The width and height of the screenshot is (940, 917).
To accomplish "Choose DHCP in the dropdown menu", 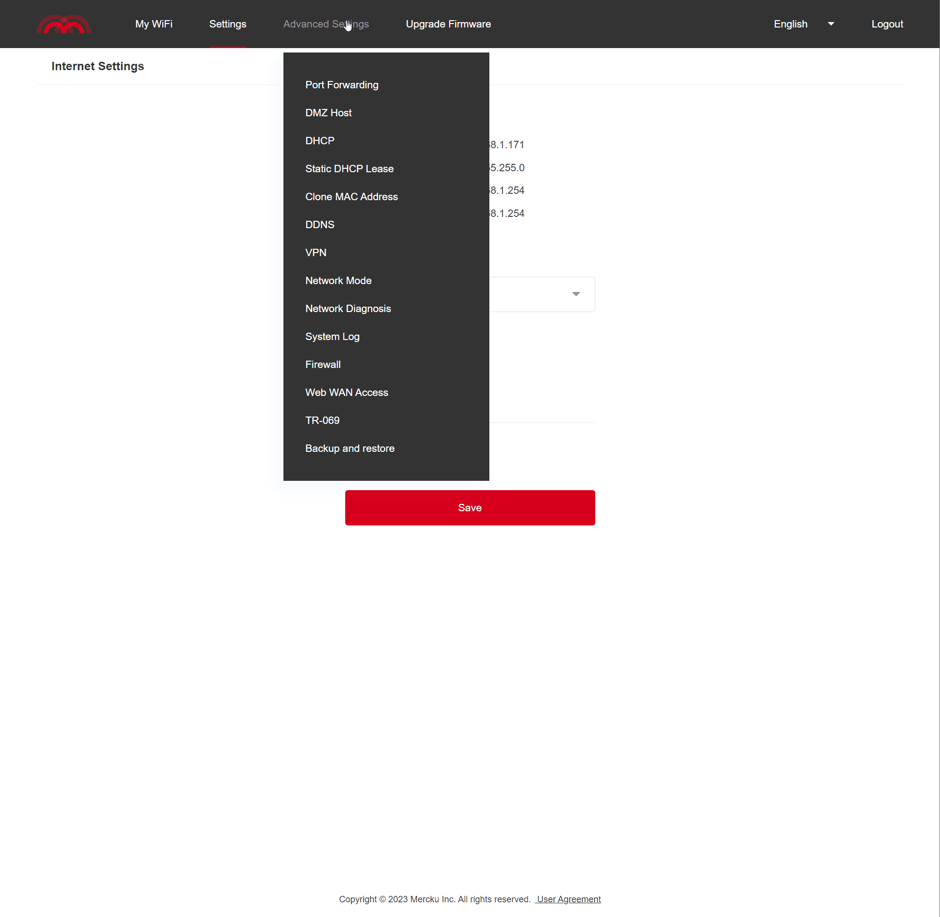I will point(320,141).
